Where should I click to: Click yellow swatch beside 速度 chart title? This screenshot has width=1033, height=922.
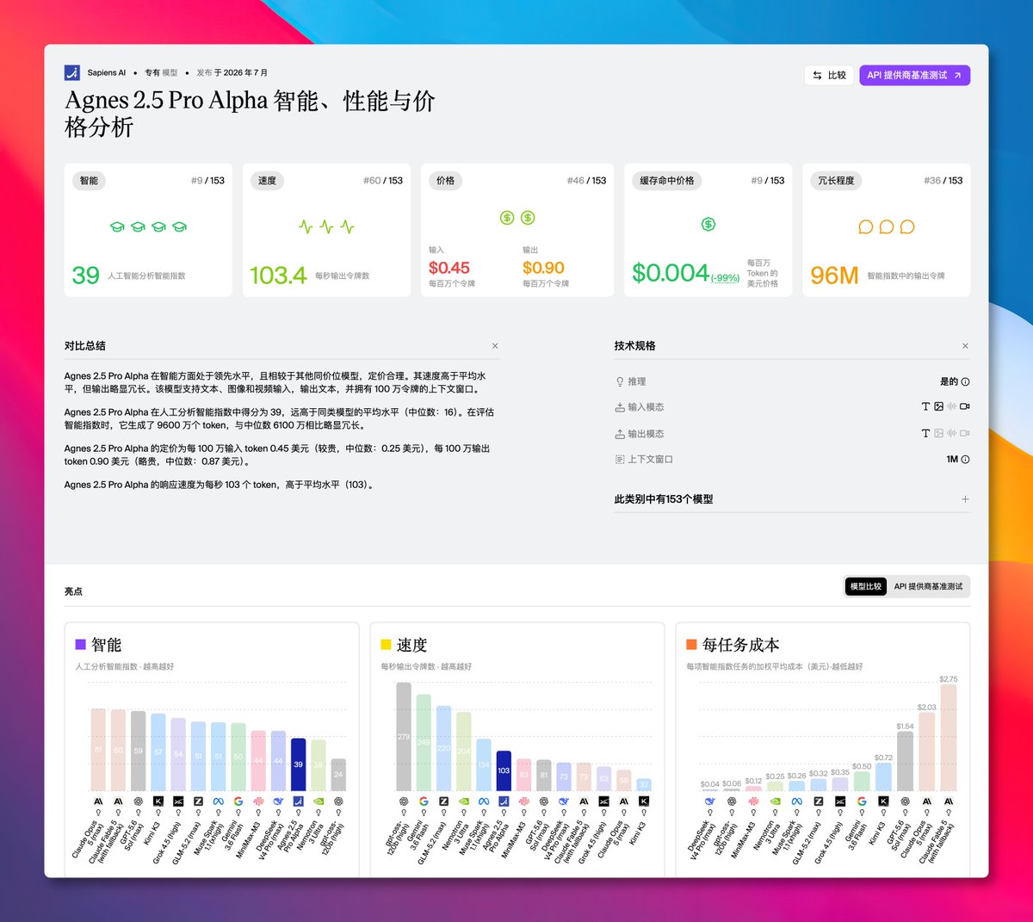click(386, 645)
